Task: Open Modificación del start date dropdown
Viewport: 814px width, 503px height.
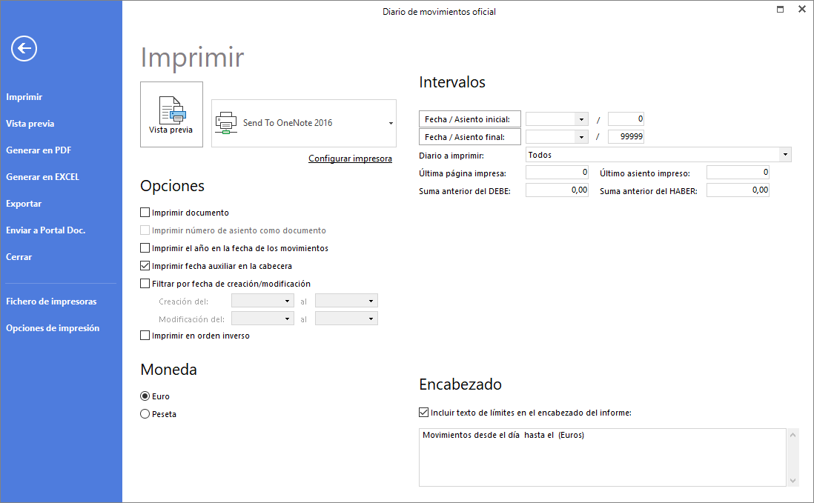Action: pos(287,319)
